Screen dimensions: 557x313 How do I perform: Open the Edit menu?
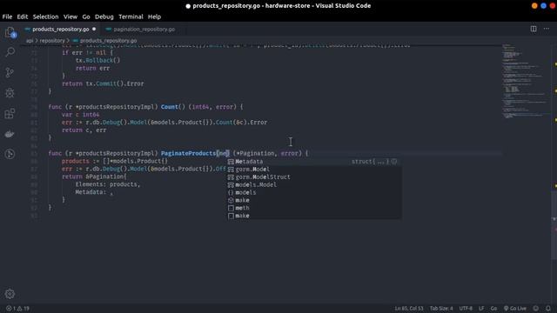(x=23, y=17)
